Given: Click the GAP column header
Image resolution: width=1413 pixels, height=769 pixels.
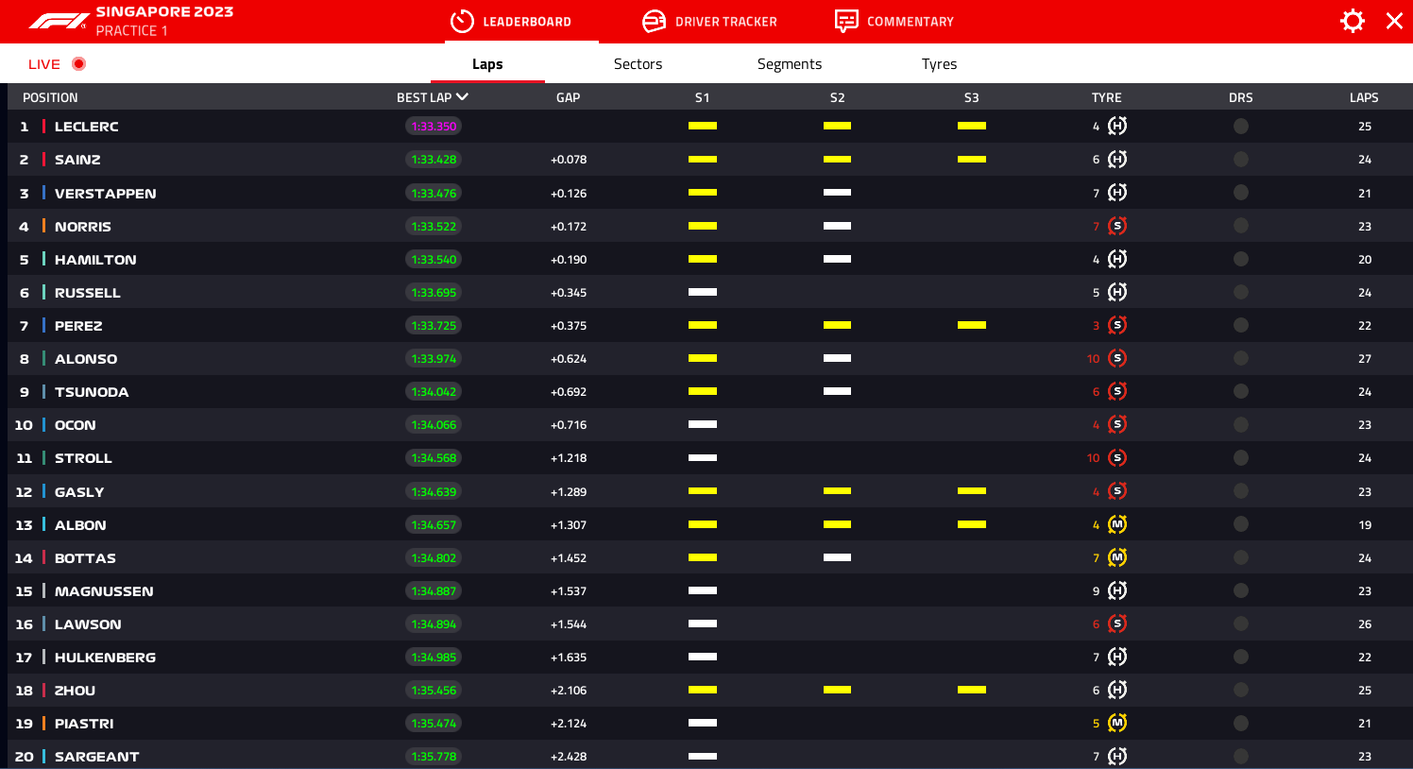Looking at the screenshot, I should point(569,97).
